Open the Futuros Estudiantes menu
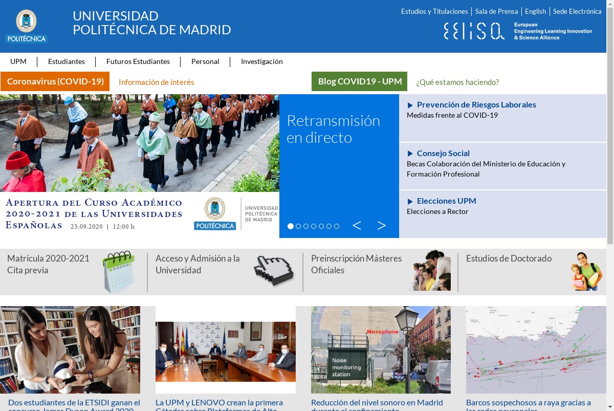This screenshot has width=614, height=411. click(x=138, y=61)
